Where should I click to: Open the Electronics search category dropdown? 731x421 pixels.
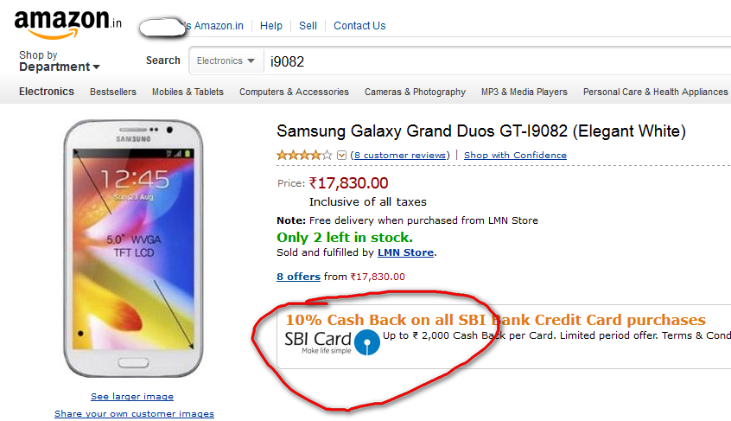(x=226, y=61)
